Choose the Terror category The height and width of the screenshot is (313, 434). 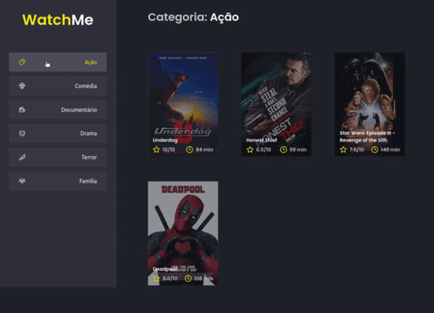tap(58, 157)
